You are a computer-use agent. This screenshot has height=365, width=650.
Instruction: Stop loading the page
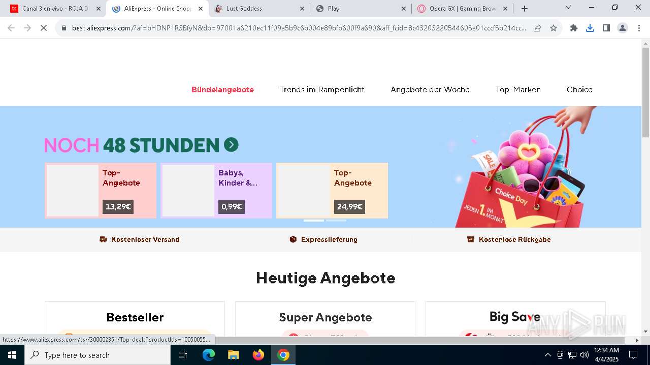(44, 28)
